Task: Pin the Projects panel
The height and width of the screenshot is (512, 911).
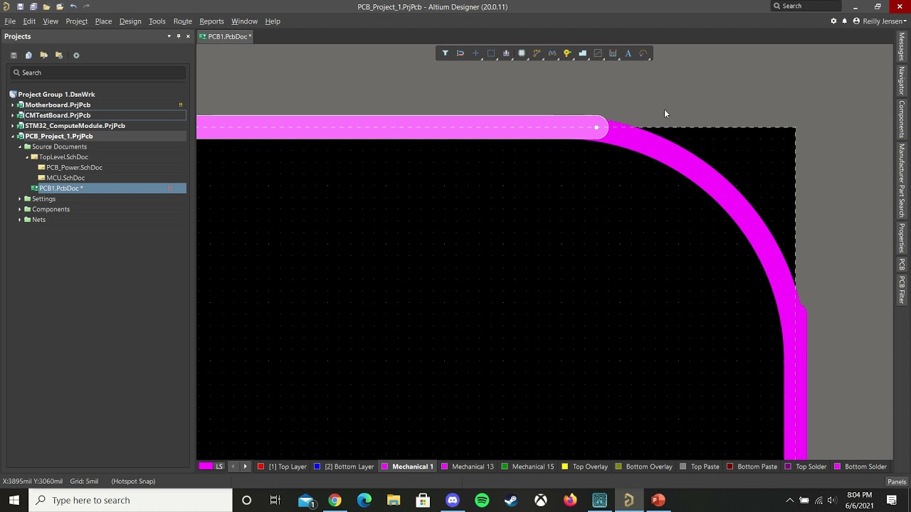Action: [x=179, y=36]
